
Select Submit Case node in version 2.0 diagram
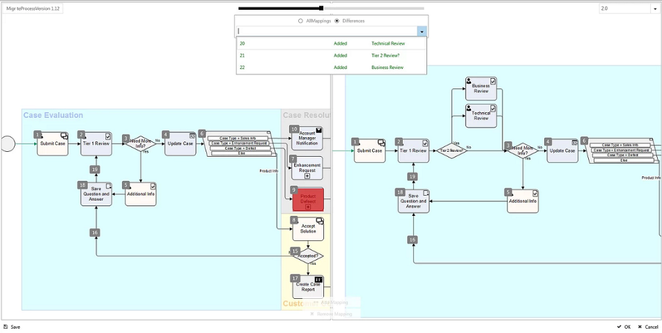pyautogui.click(x=369, y=150)
